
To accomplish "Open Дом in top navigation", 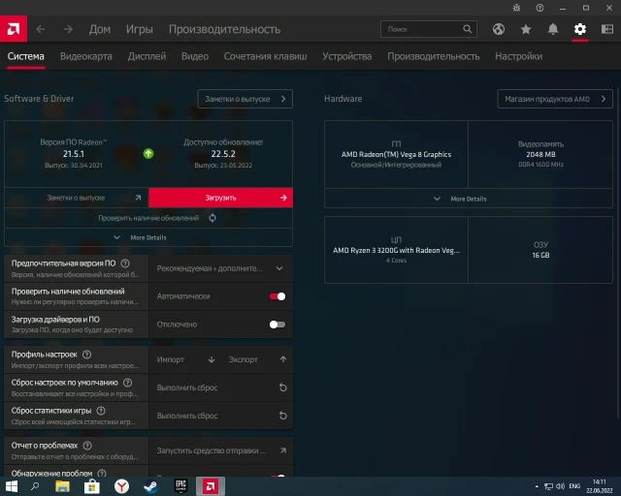I will (x=100, y=29).
